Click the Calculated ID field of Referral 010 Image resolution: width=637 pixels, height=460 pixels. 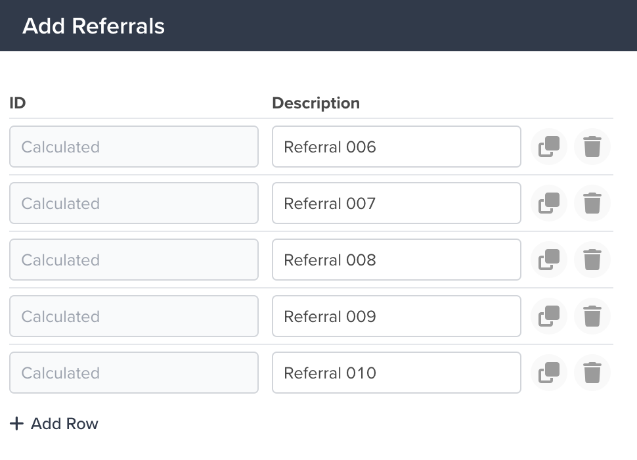tap(134, 373)
